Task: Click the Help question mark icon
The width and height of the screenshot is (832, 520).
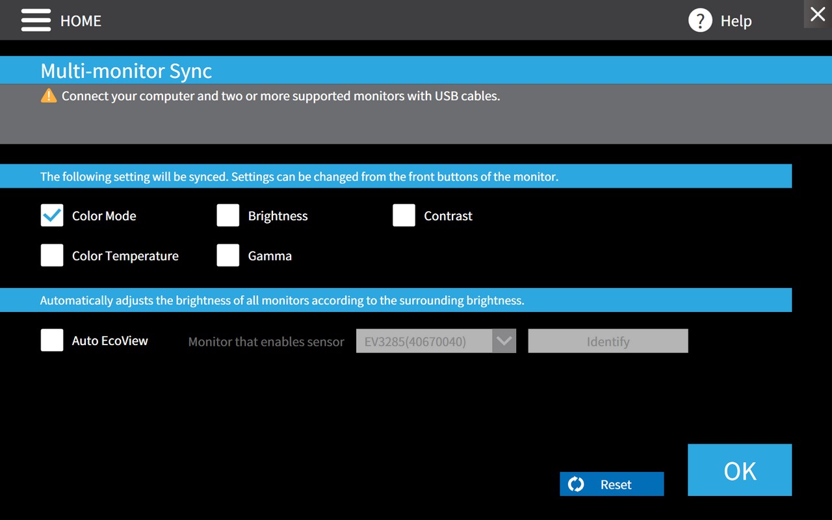Action: (700, 20)
